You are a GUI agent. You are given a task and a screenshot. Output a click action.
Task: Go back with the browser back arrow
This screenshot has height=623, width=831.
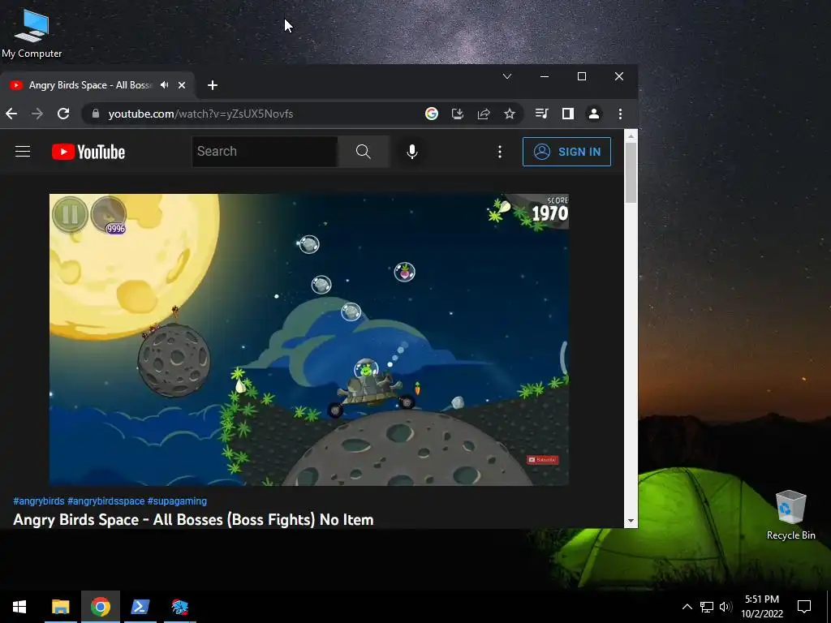click(11, 114)
